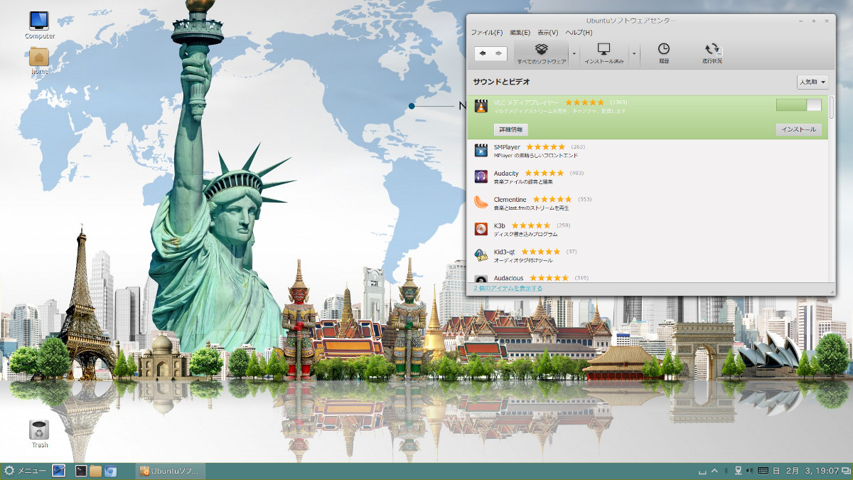Open the 進行状況 (progress) view

[x=712, y=53]
